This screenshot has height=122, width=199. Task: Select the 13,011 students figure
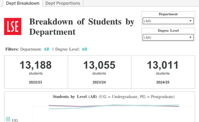(163, 65)
